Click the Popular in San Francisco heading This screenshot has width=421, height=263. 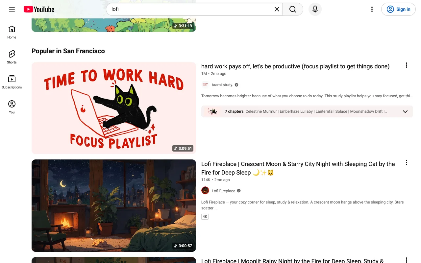pyautogui.click(x=68, y=51)
